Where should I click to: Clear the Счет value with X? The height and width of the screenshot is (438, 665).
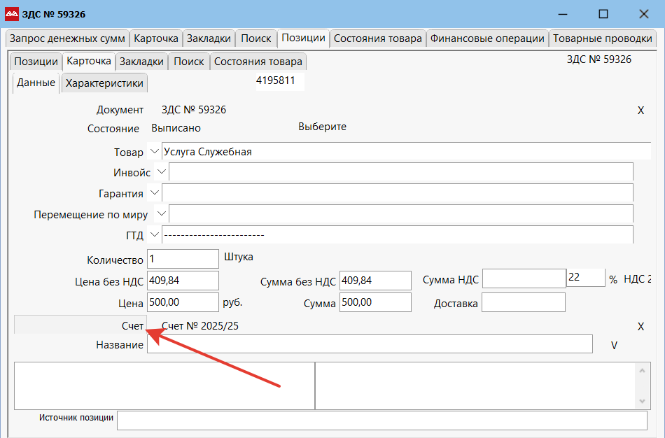click(640, 327)
